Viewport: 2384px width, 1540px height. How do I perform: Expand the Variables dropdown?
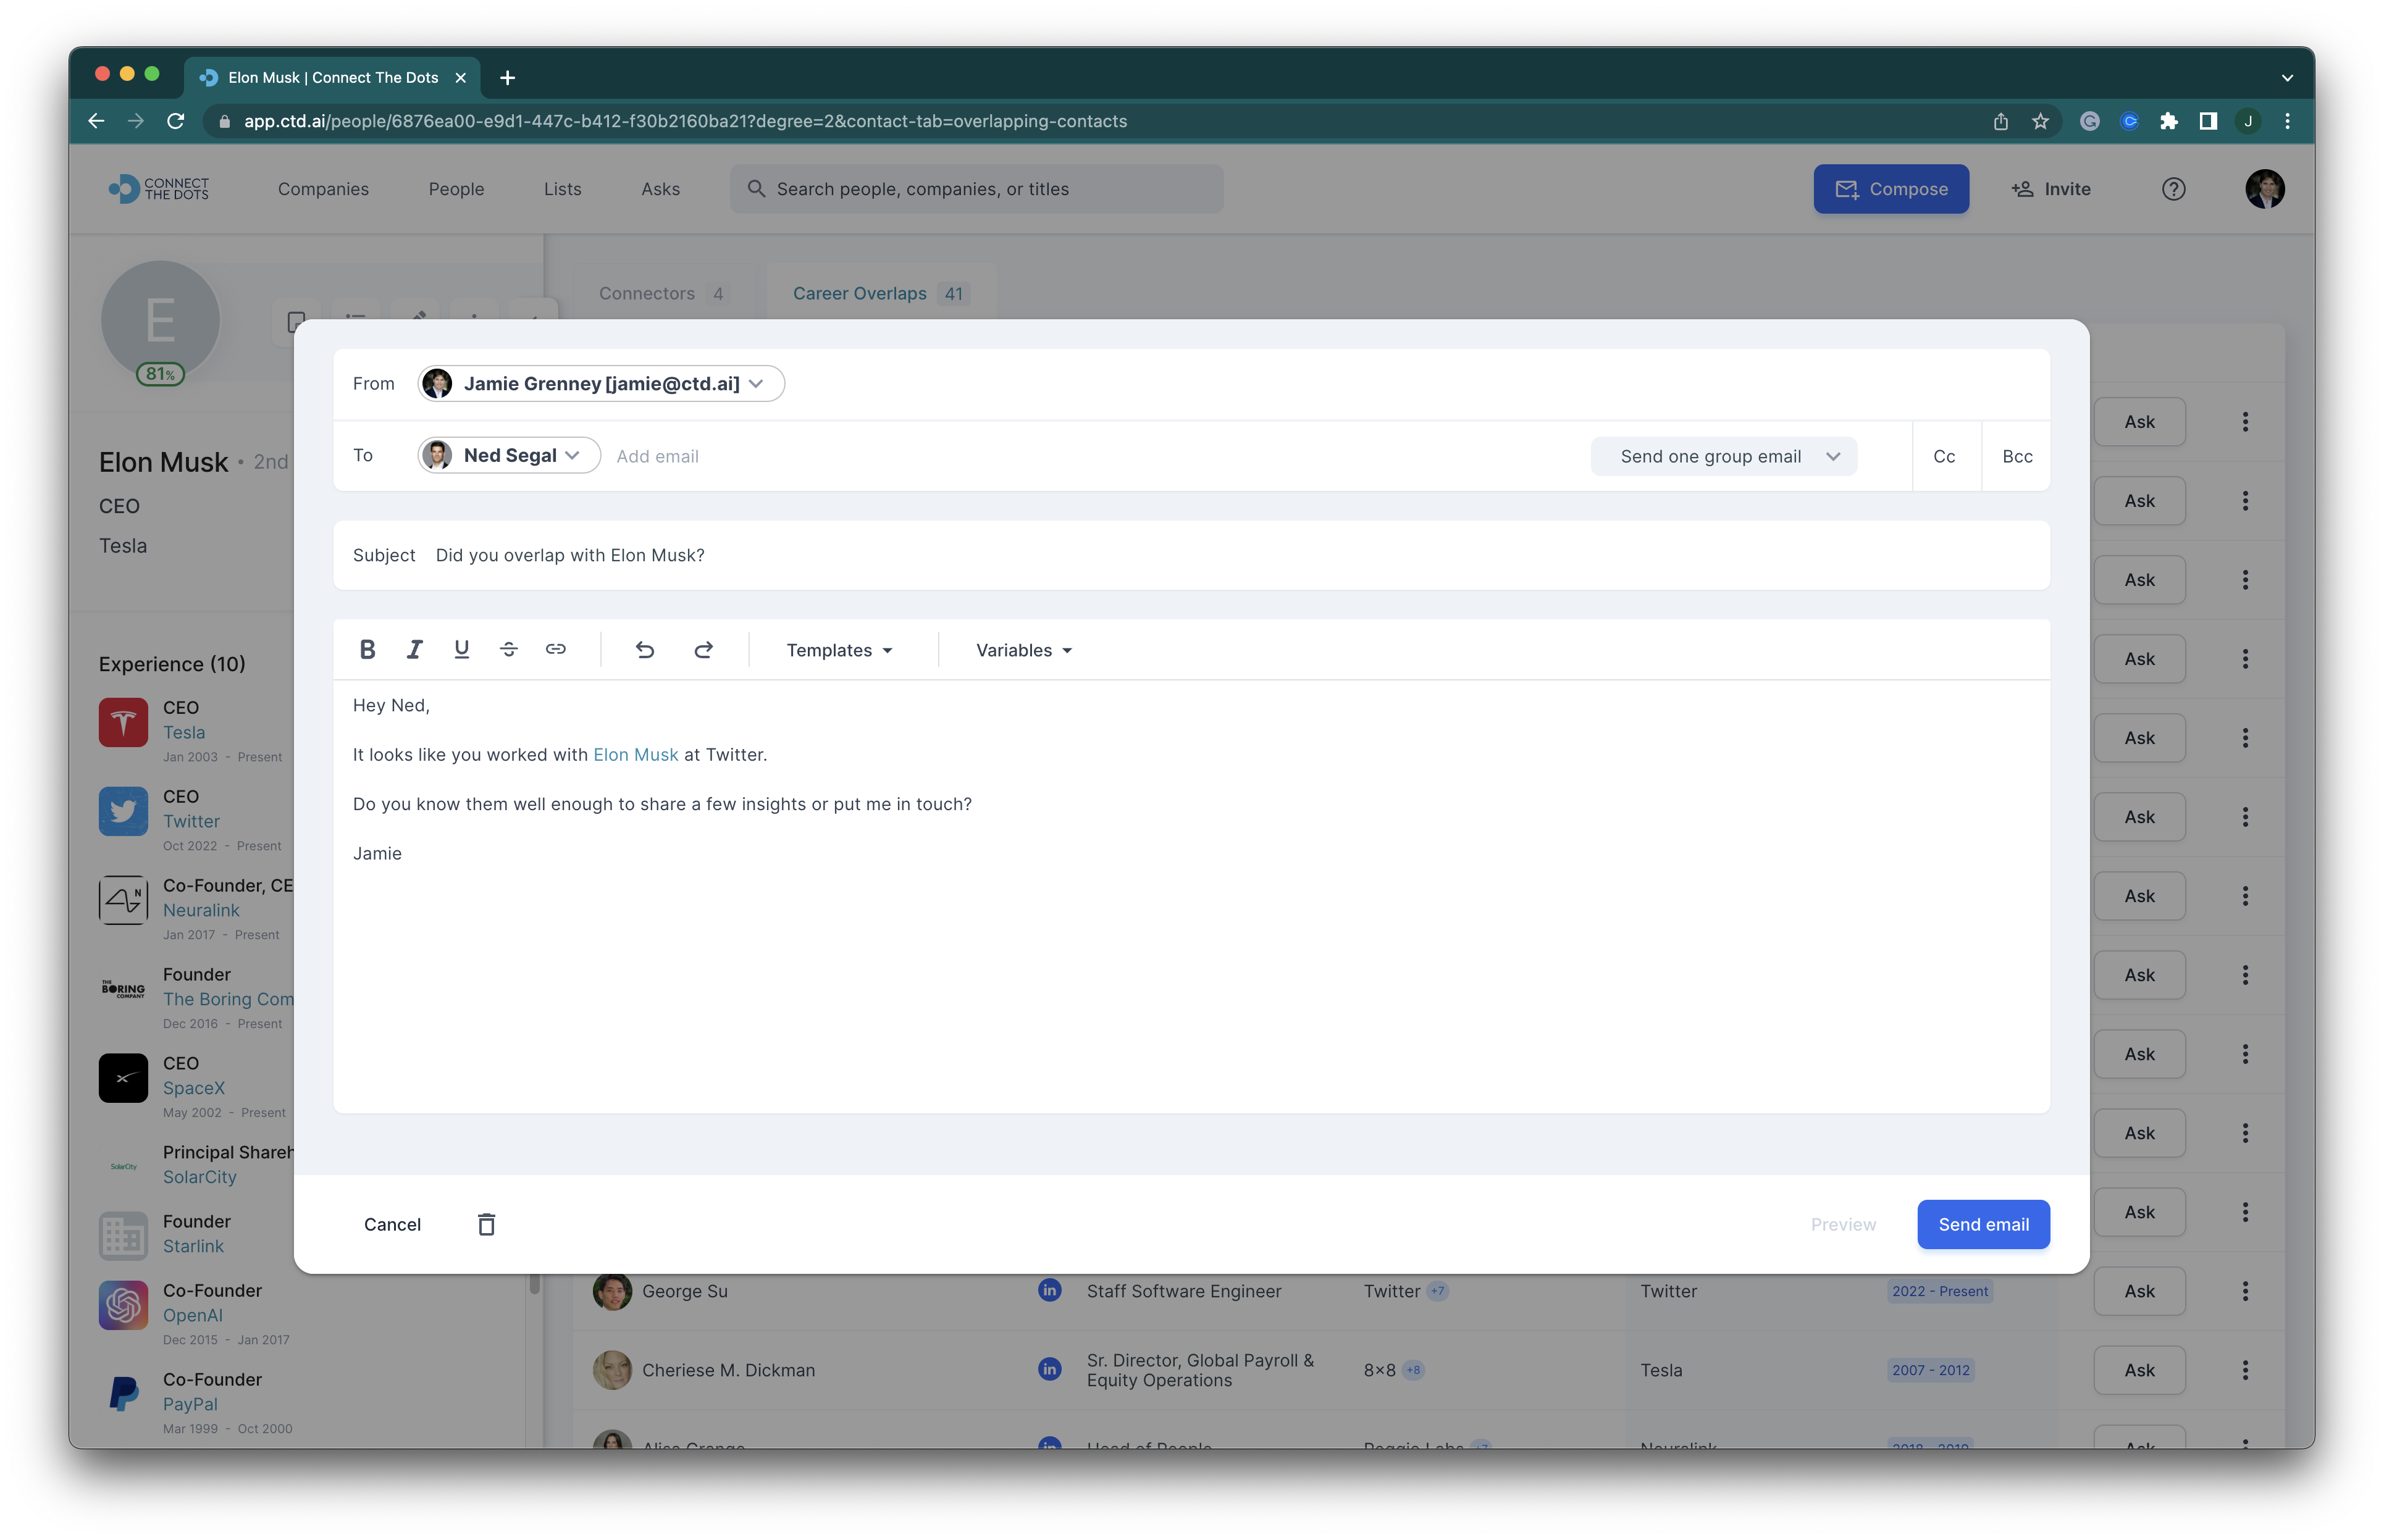[1023, 650]
